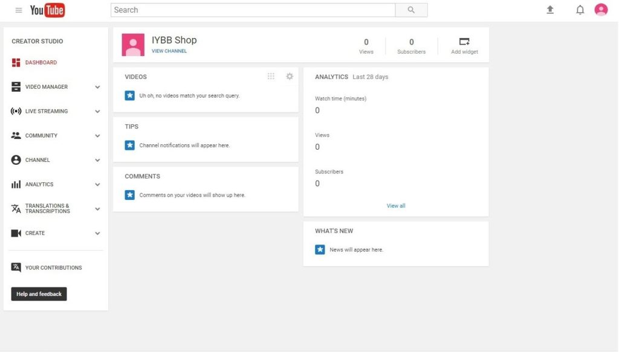Select Video Manager menu item
This screenshot has height=352, width=619.
click(x=47, y=87)
